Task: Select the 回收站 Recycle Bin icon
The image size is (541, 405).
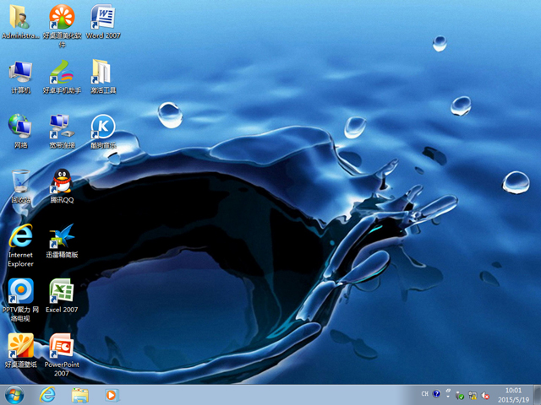Action: tap(20, 186)
